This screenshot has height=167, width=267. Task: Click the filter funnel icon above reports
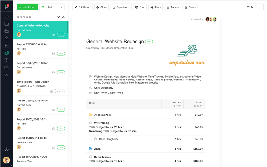(58, 17)
